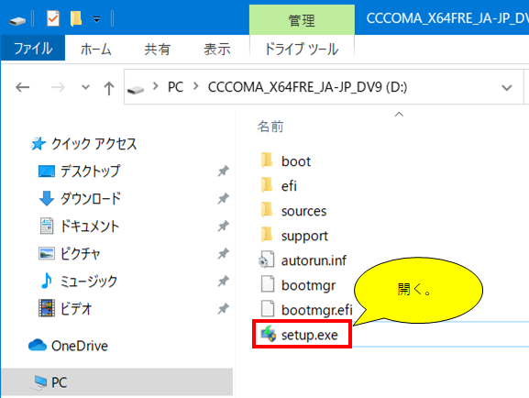Switch to the 共有 ribbon tab
The width and height of the screenshot is (529, 398).
coord(157,50)
